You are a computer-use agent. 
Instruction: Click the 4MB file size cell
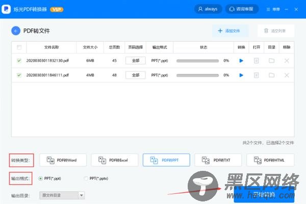[x=90, y=75]
